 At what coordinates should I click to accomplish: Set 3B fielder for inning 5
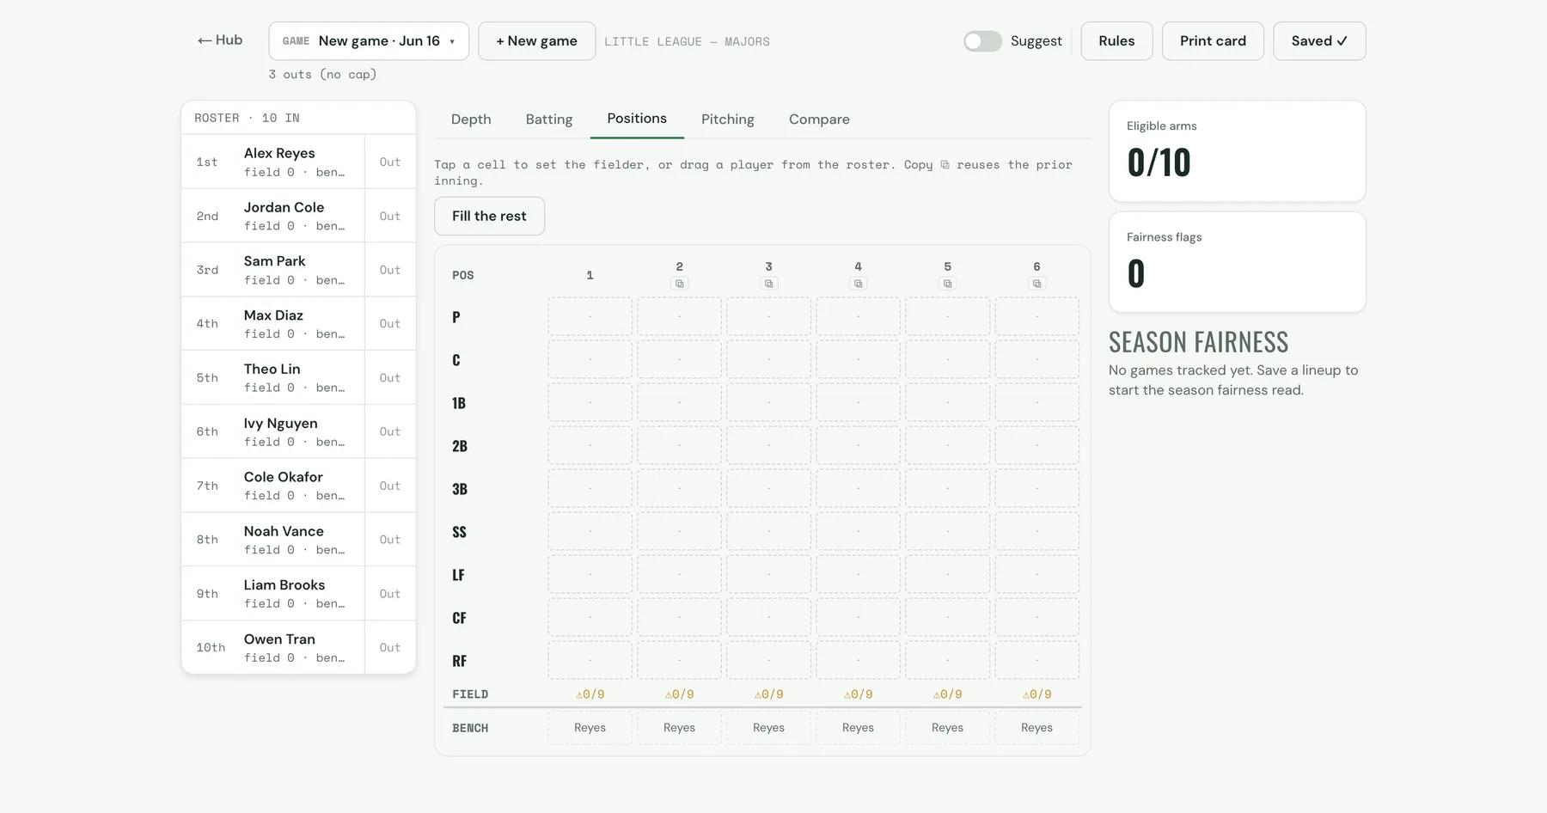click(x=947, y=488)
